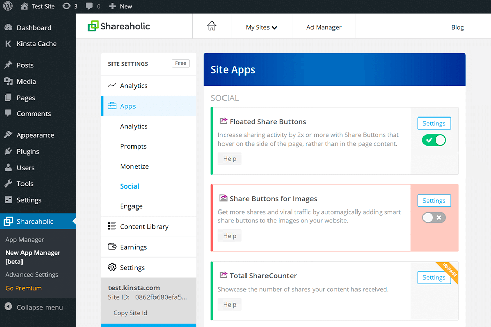Click the Shareaholic home icon
491x327 pixels.
tap(212, 27)
